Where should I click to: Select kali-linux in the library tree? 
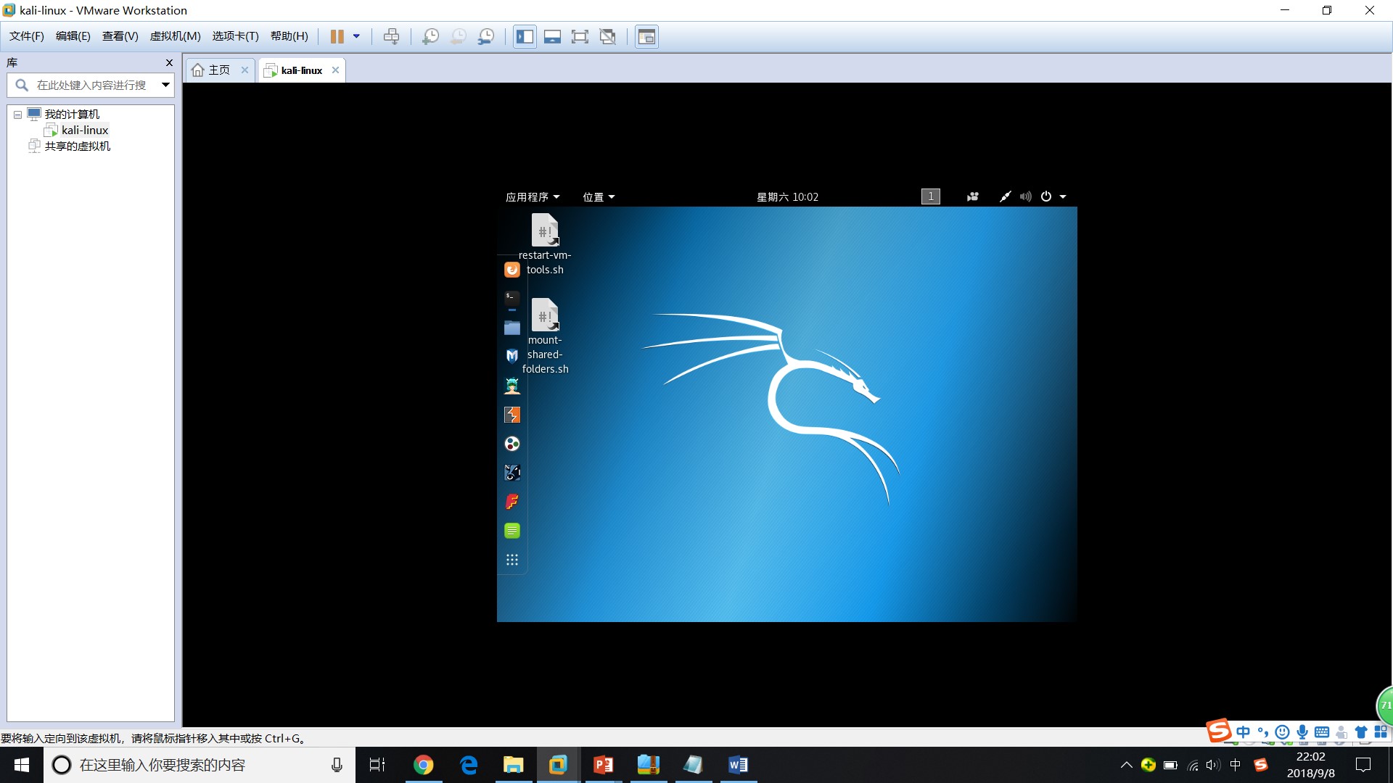(x=85, y=130)
